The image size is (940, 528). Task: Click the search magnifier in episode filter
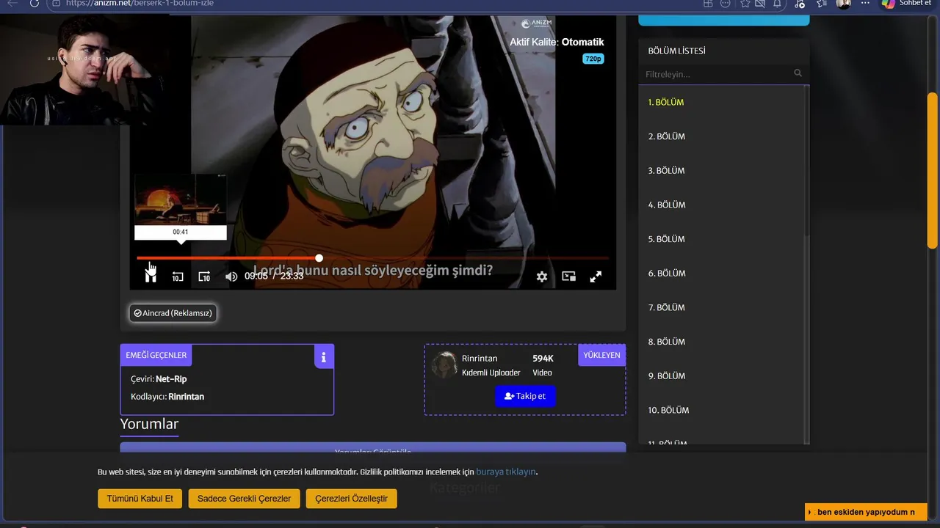pos(798,73)
